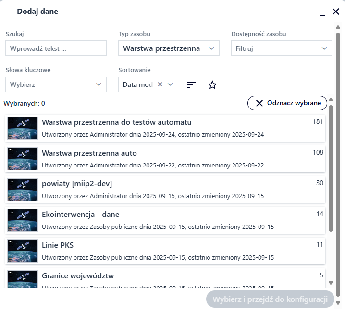Toggle sort direction icon
The image size is (345, 311).
192,85
